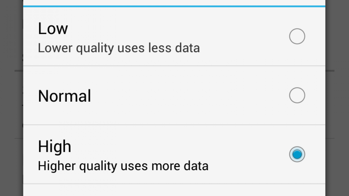349x196 pixels.
Task: Click the blue dot inside High radio
Action: 297,154
